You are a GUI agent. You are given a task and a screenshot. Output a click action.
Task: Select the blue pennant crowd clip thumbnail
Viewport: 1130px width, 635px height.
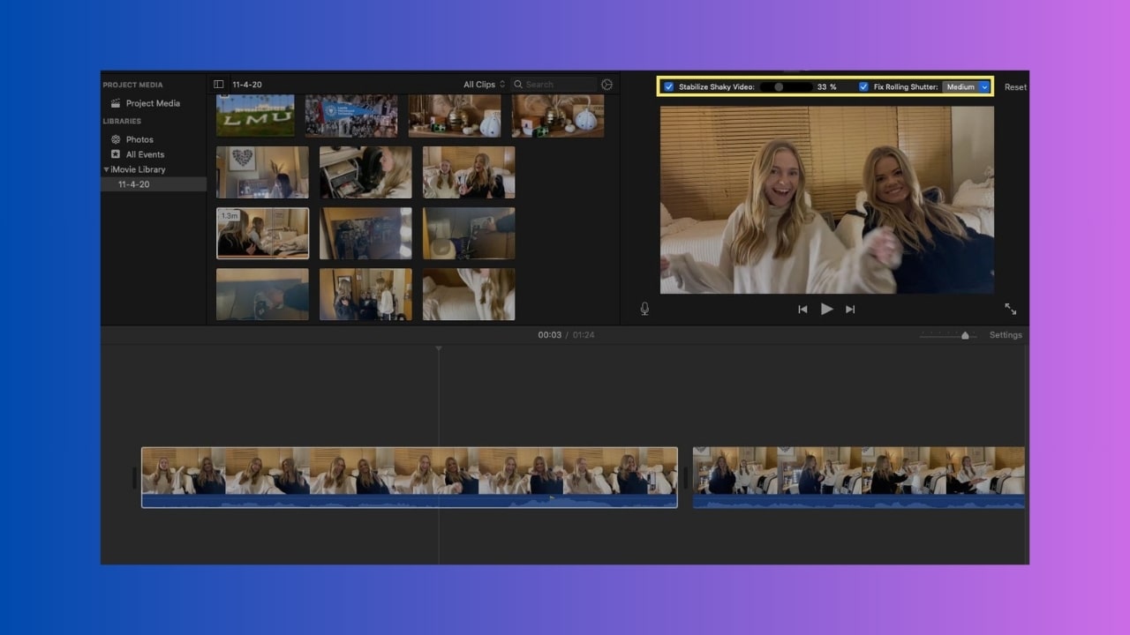coord(351,116)
